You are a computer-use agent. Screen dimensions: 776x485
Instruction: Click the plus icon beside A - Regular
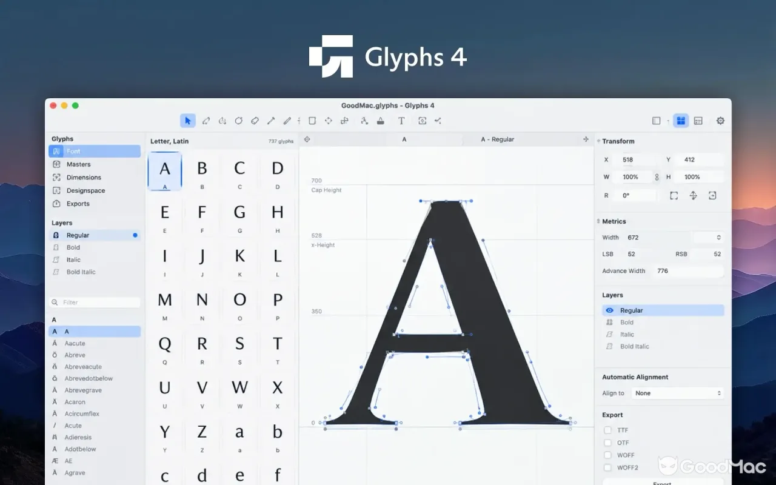click(x=586, y=139)
